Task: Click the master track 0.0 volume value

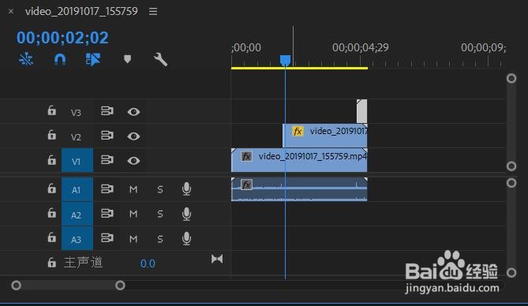Action: click(148, 263)
